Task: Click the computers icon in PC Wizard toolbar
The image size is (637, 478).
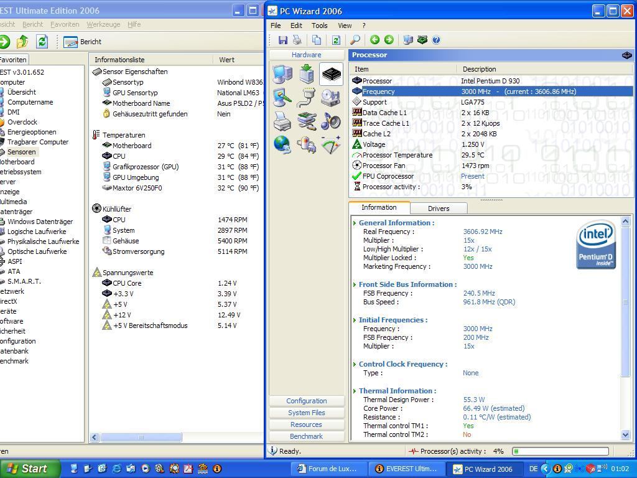Action: tap(408, 40)
